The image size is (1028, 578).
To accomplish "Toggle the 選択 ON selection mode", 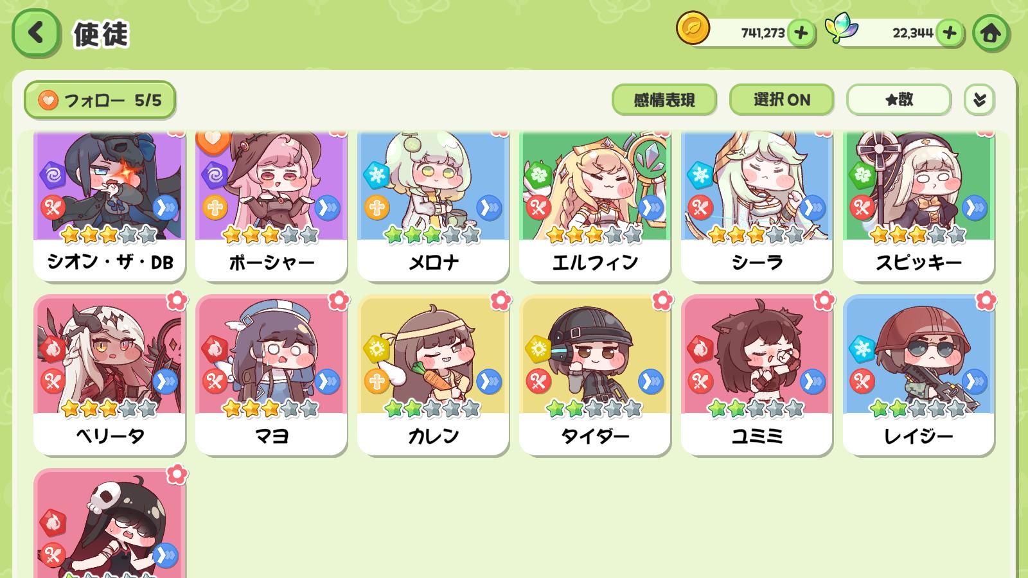I will coord(782,100).
